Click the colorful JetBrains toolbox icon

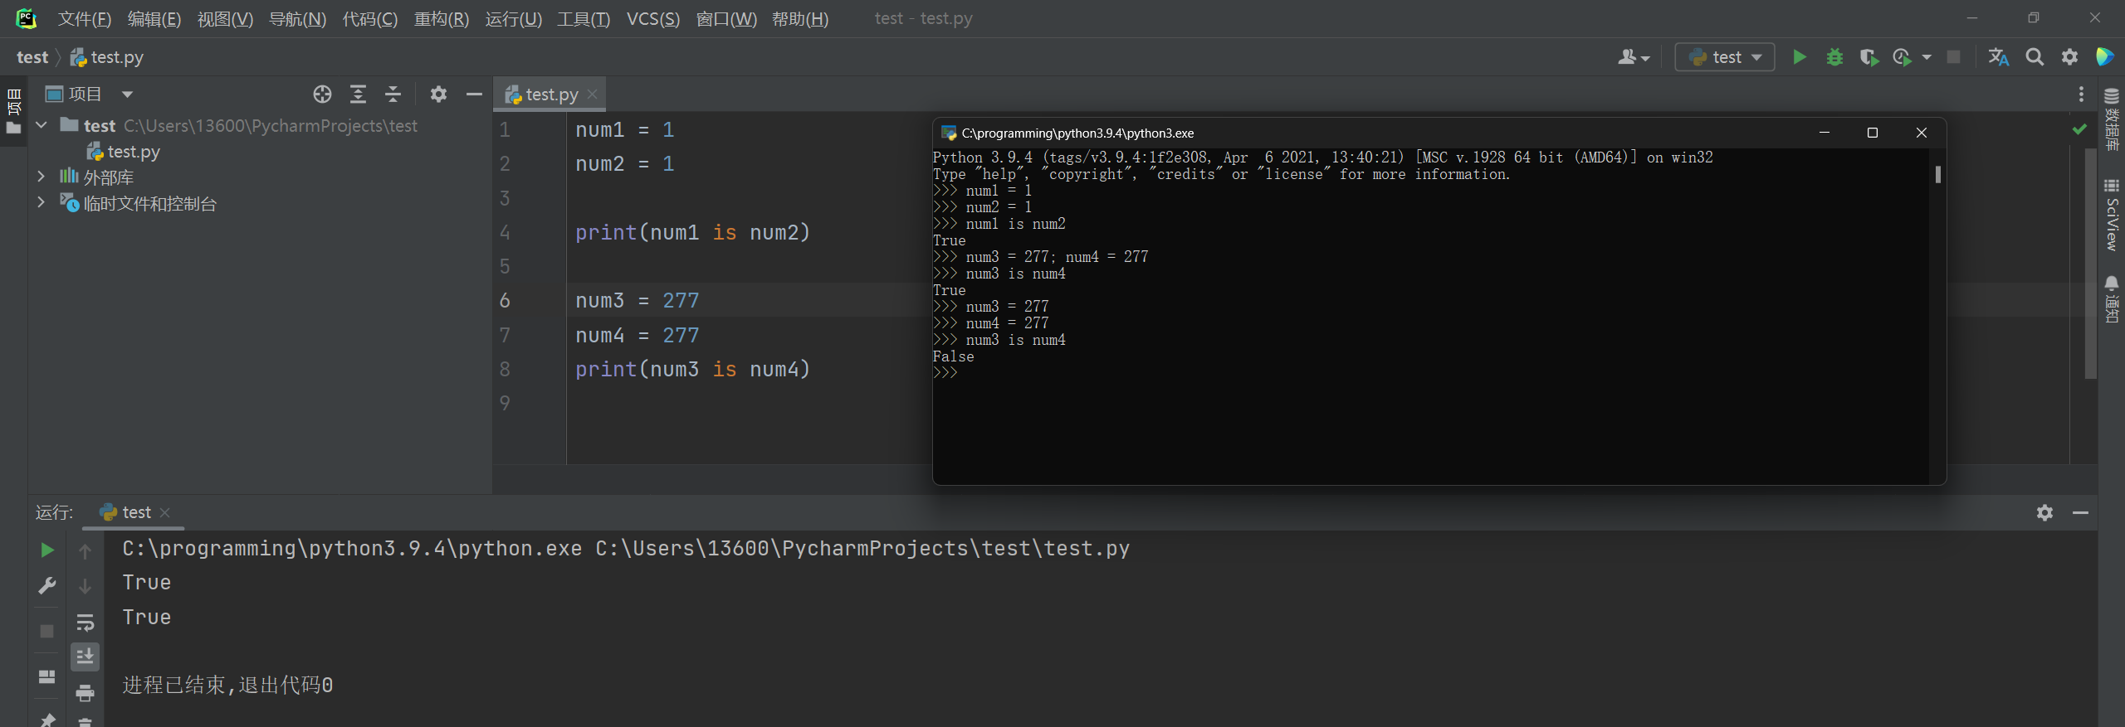[2104, 56]
